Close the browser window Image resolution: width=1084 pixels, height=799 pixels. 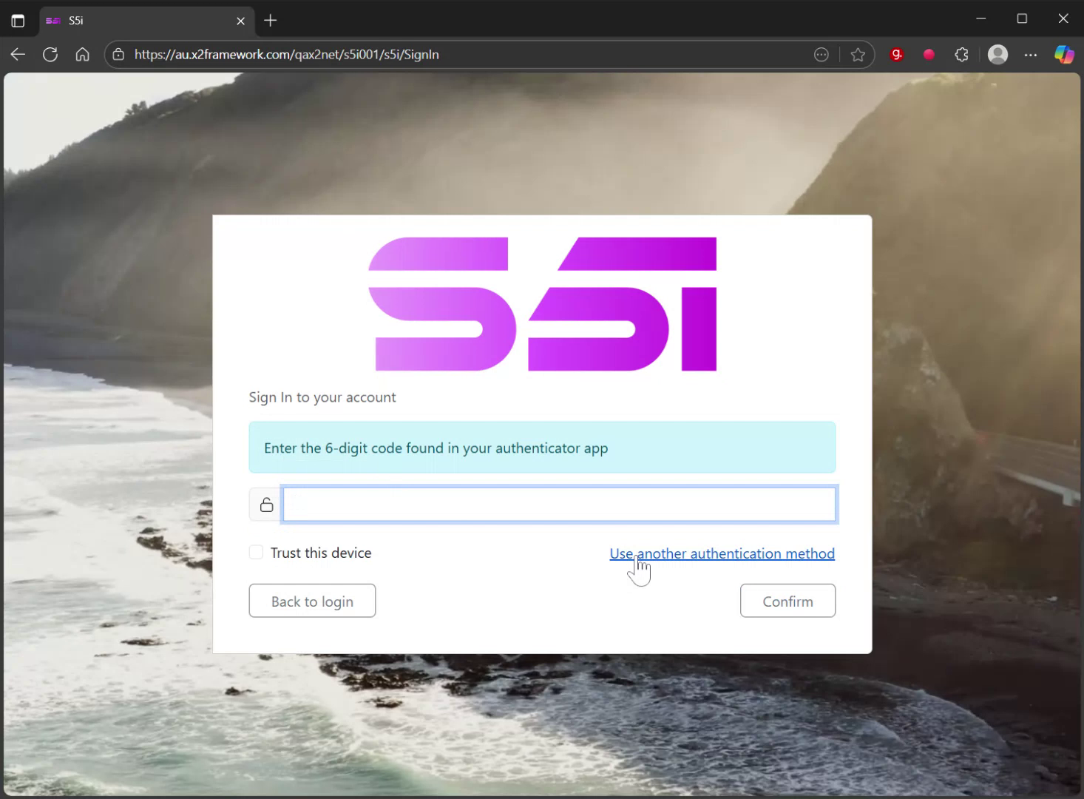pos(1063,18)
